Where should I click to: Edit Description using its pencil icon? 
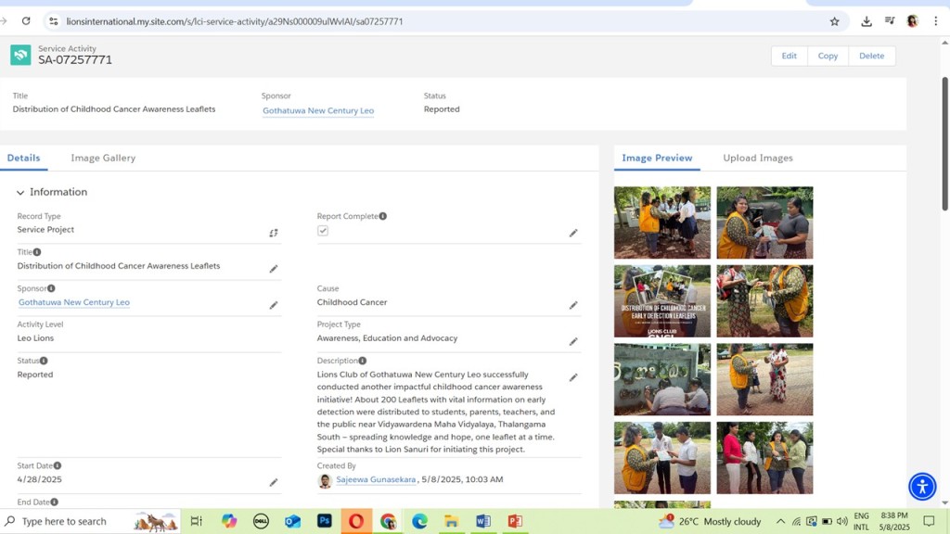pyautogui.click(x=573, y=378)
